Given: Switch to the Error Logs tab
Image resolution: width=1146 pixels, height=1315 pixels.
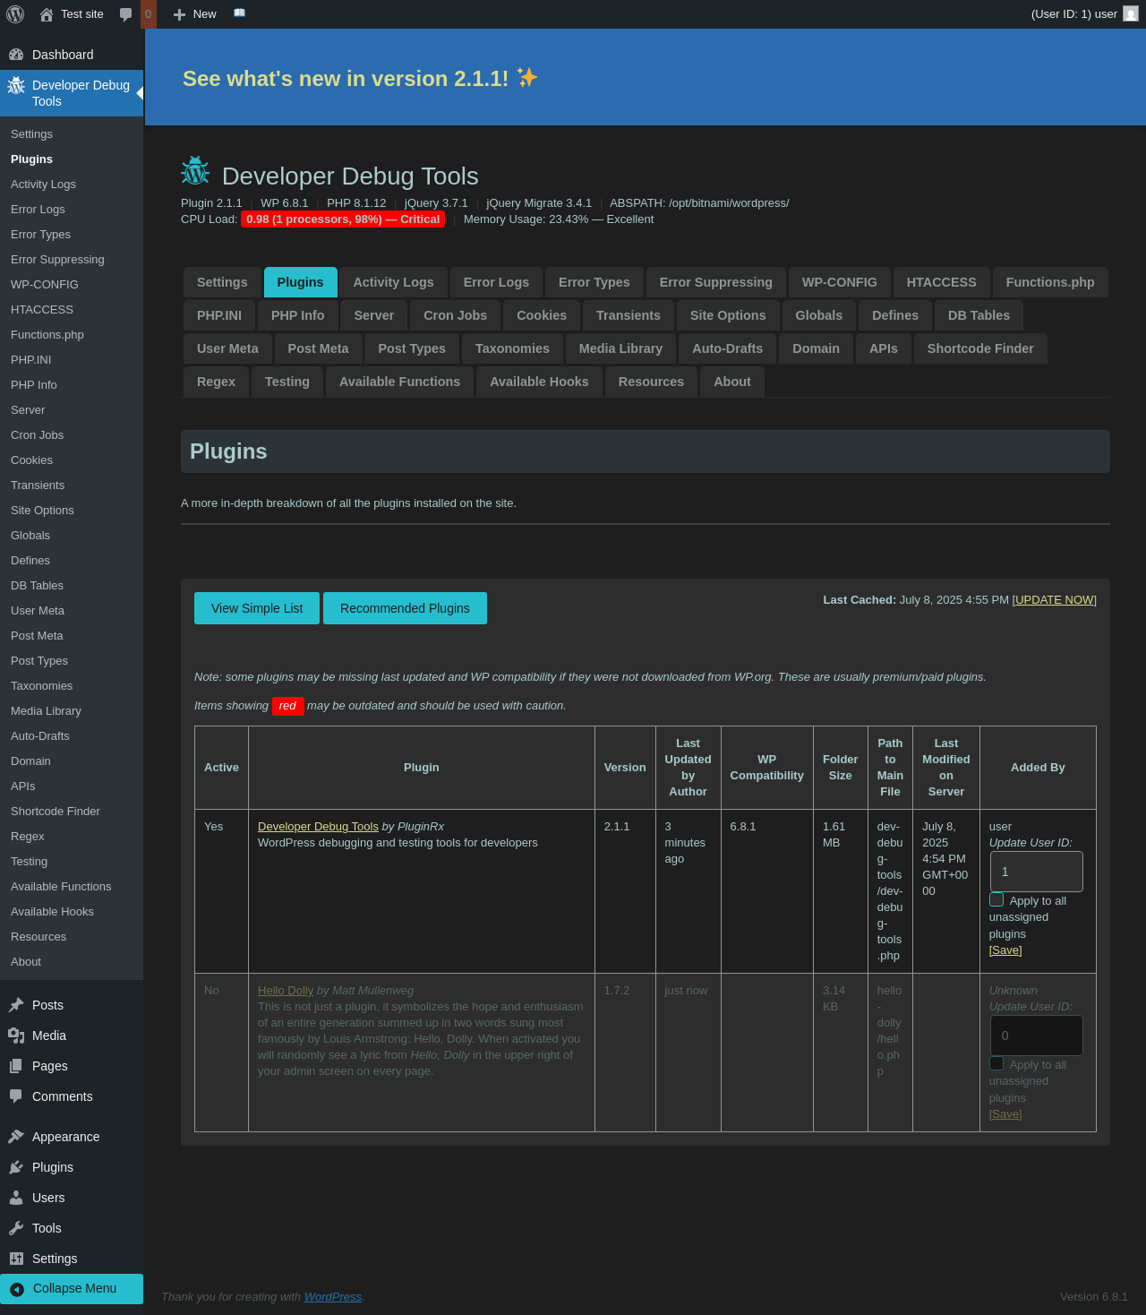Looking at the screenshot, I should point(496,282).
